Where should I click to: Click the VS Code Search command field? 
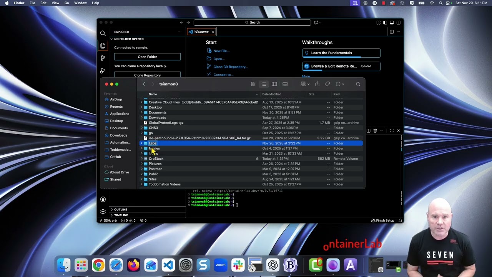tap(252, 22)
